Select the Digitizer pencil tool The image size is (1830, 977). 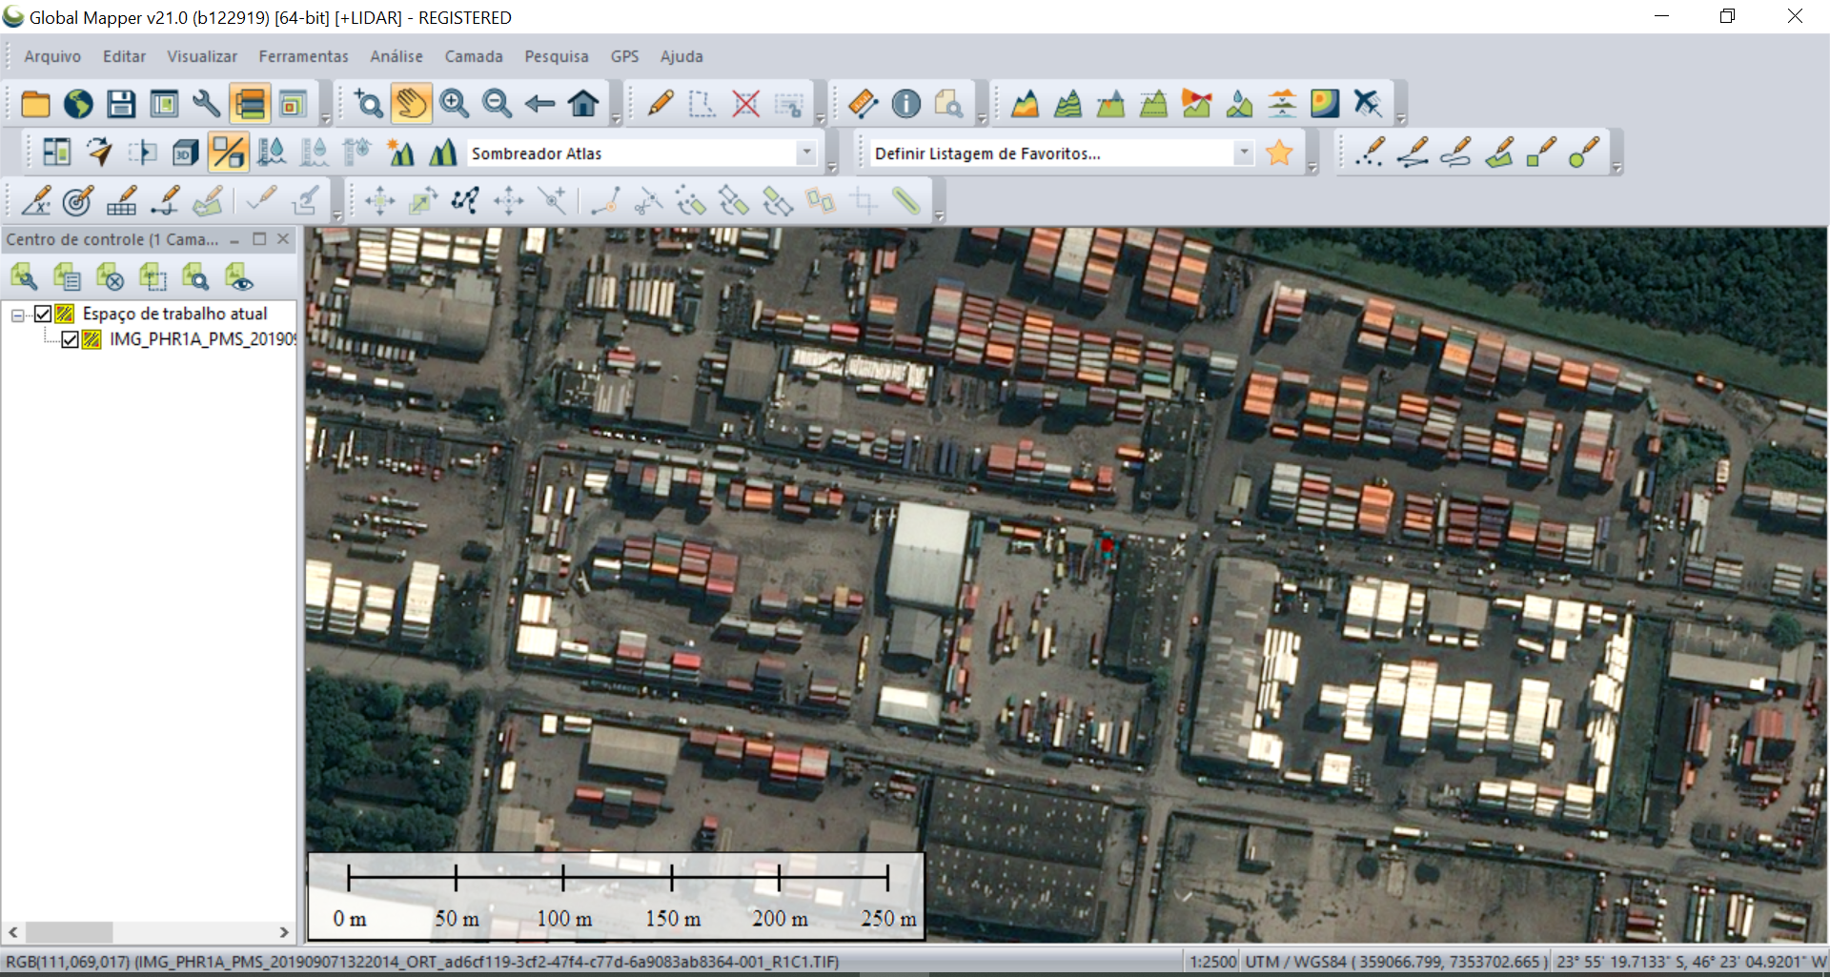point(660,104)
